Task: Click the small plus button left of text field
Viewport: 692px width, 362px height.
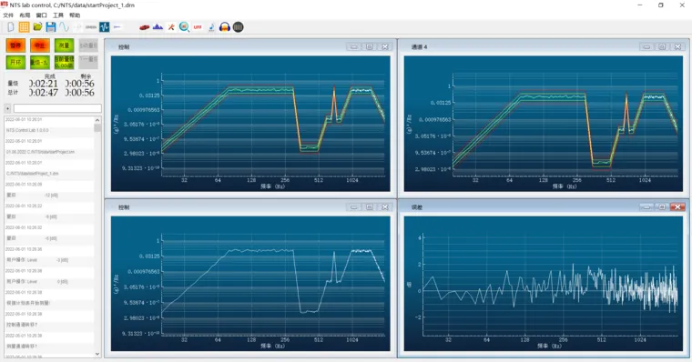Action: point(7,108)
